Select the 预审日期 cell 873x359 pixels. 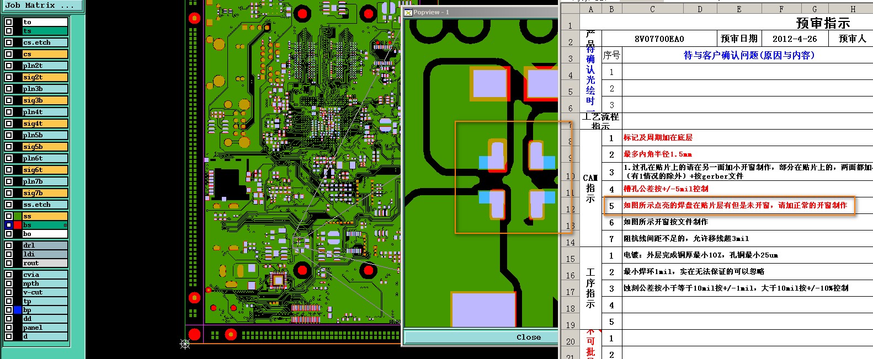[x=739, y=39]
